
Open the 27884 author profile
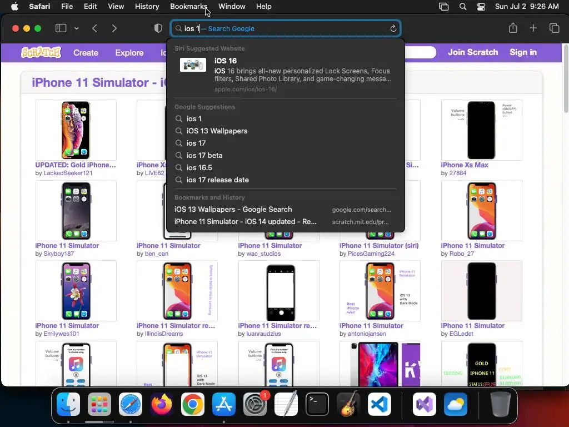tap(458, 173)
